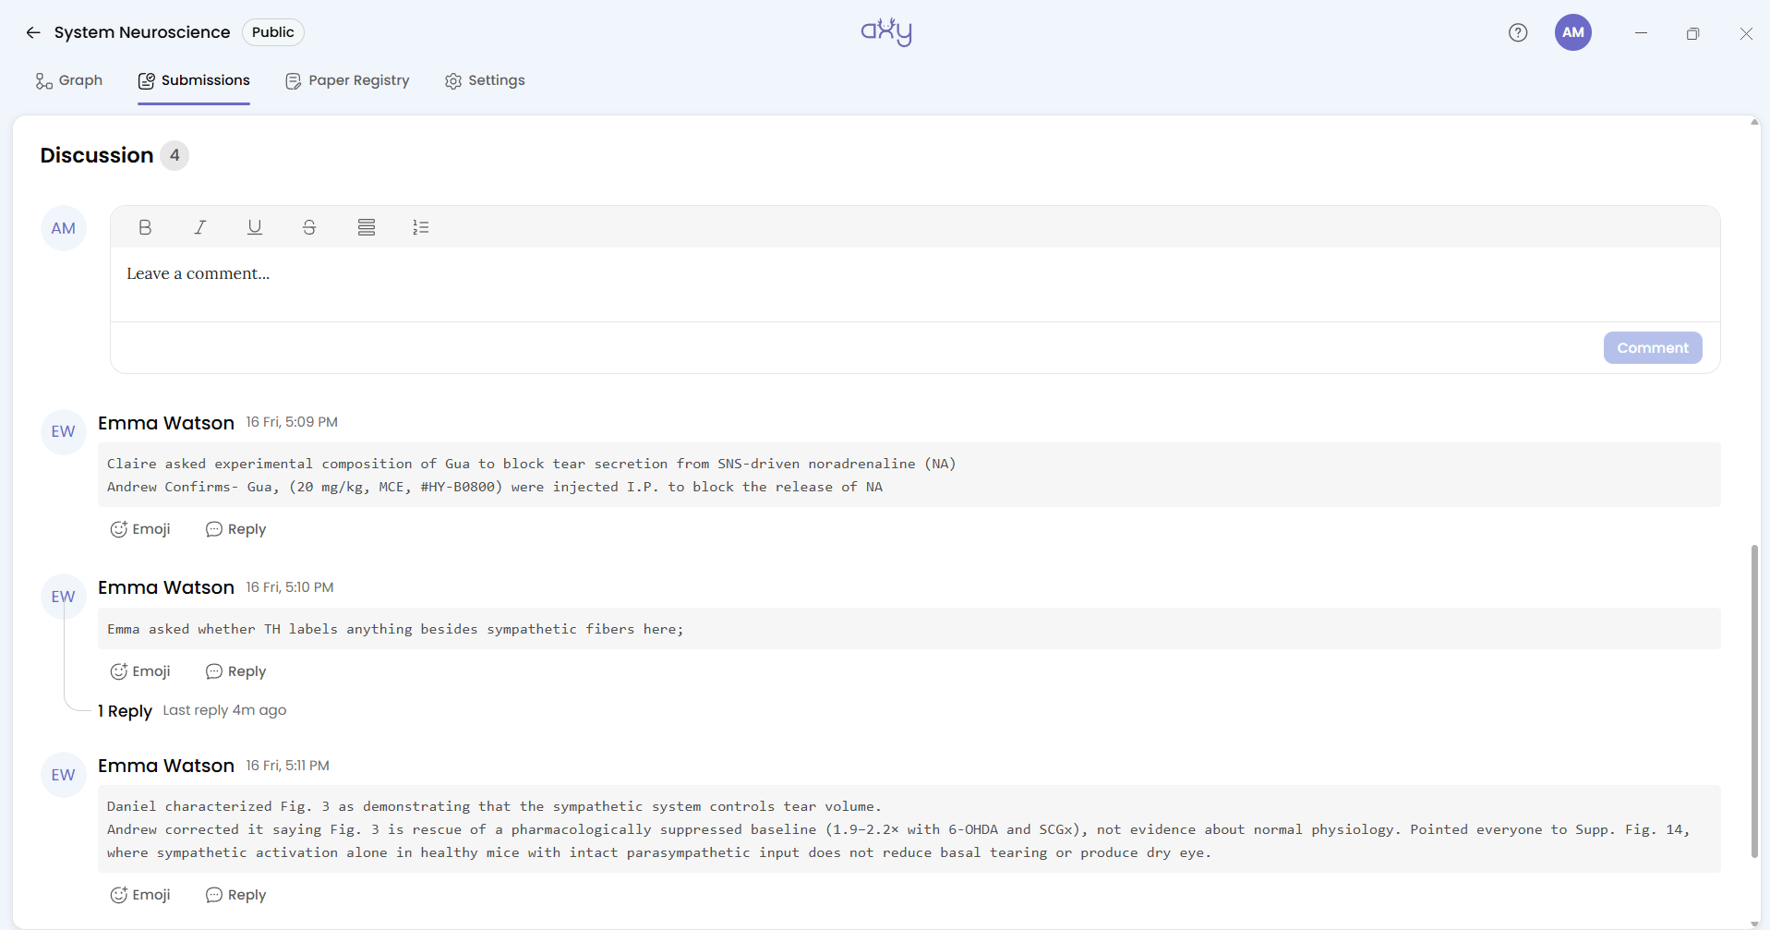Click the axy logo

coord(886,32)
